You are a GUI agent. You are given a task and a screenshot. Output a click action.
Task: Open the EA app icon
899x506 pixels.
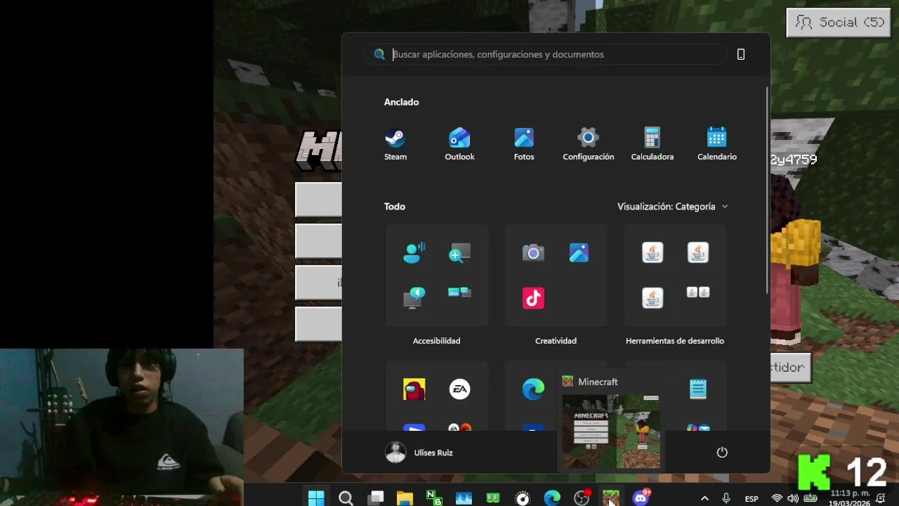click(459, 389)
